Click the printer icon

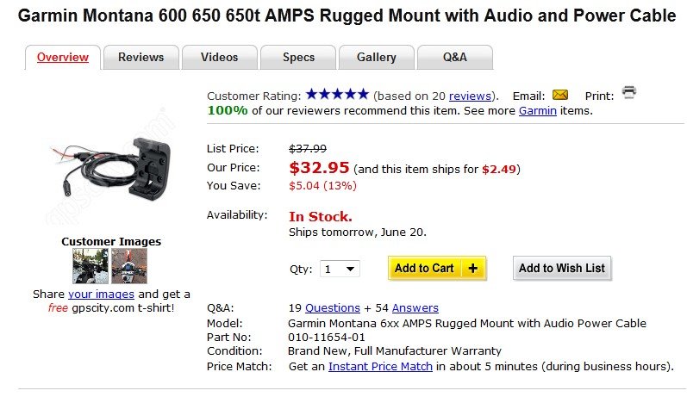[x=629, y=93]
